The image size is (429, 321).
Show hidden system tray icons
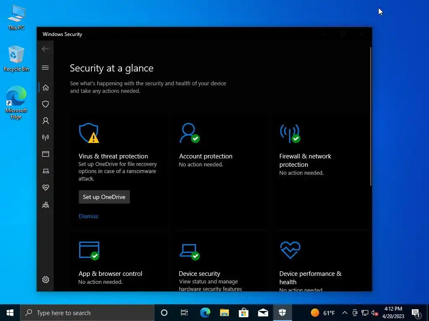tap(345, 313)
